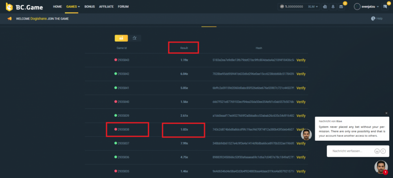Image resolution: width=393 pixels, height=178 pixels.
Task: Open the AFFILIATE menu item
Action: pyautogui.click(x=106, y=7)
